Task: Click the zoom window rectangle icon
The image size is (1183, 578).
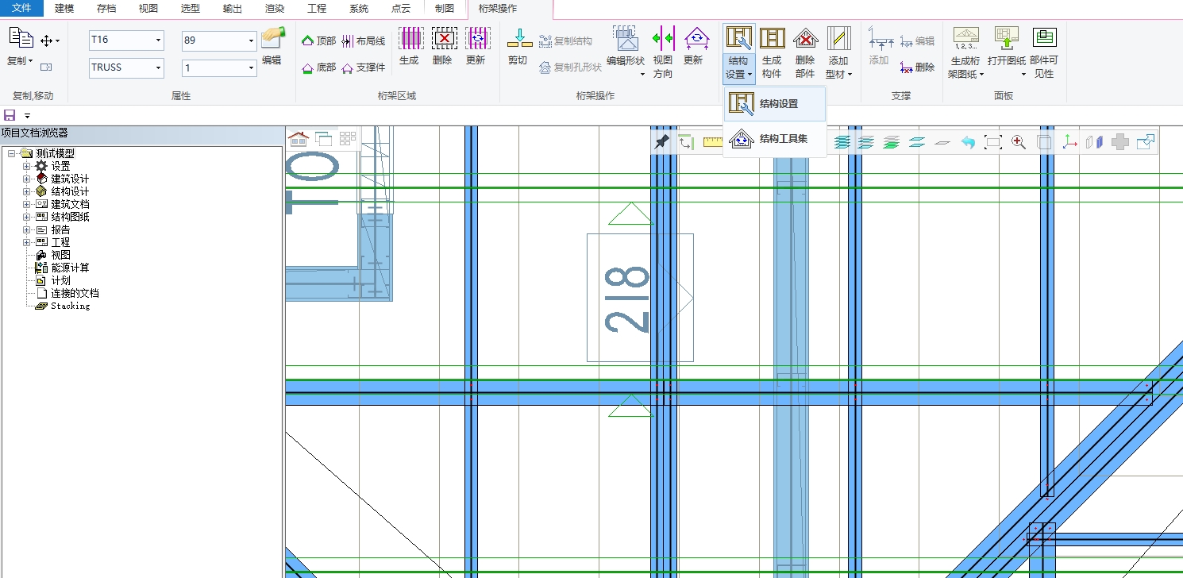Action: point(992,142)
